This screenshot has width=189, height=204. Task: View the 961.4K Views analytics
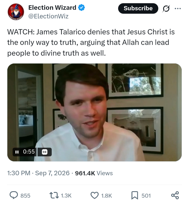94,173
